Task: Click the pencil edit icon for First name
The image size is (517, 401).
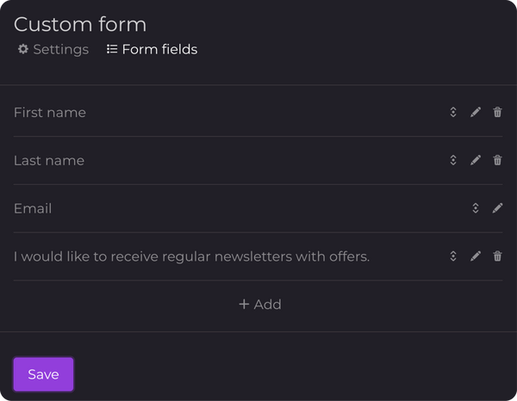Action: tap(476, 113)
